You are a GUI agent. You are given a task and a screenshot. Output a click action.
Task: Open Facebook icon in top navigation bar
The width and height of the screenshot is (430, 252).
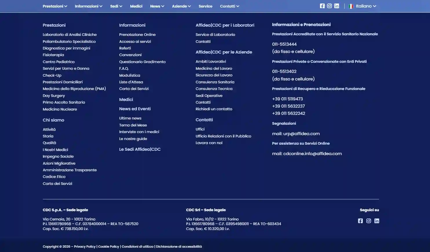coord(322,6)
